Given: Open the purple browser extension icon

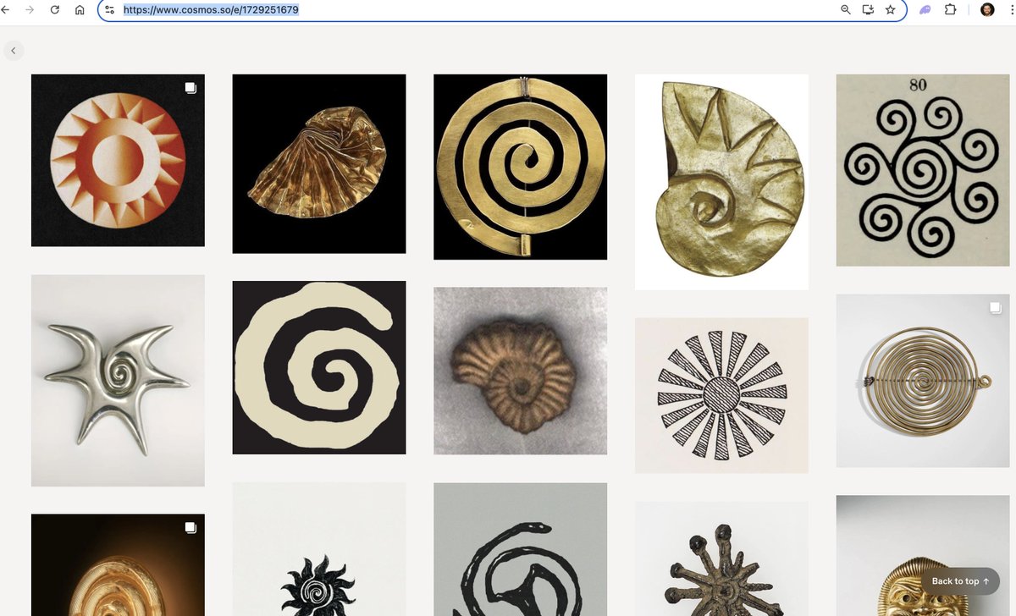Looking at the screenshot, I should [925, 10].
